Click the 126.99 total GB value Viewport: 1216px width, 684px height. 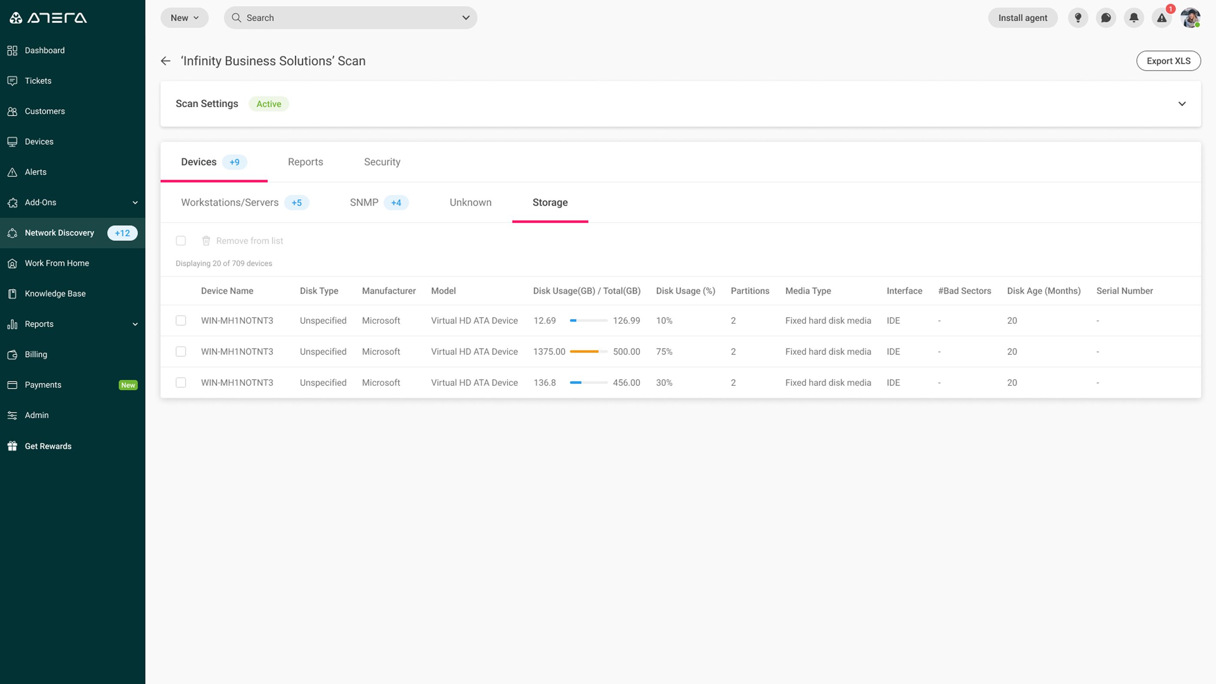[x=626, y=321]
